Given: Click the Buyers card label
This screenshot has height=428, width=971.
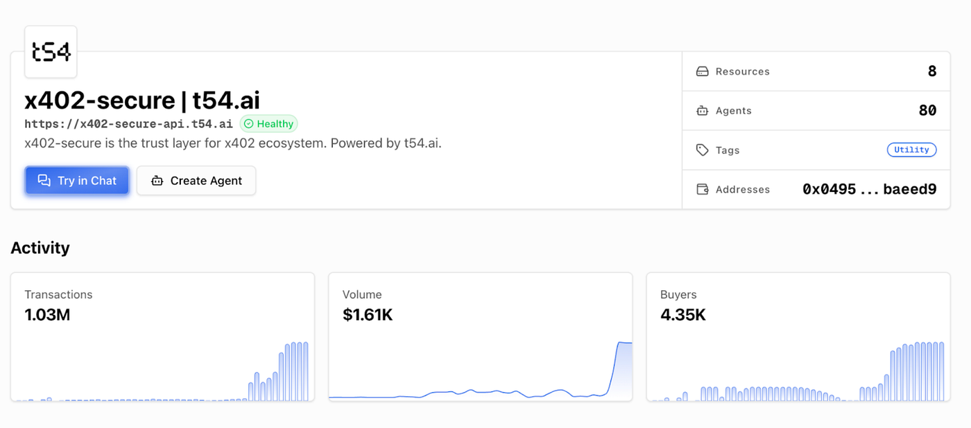Looking at the screenshot, I should pos(678,294).
